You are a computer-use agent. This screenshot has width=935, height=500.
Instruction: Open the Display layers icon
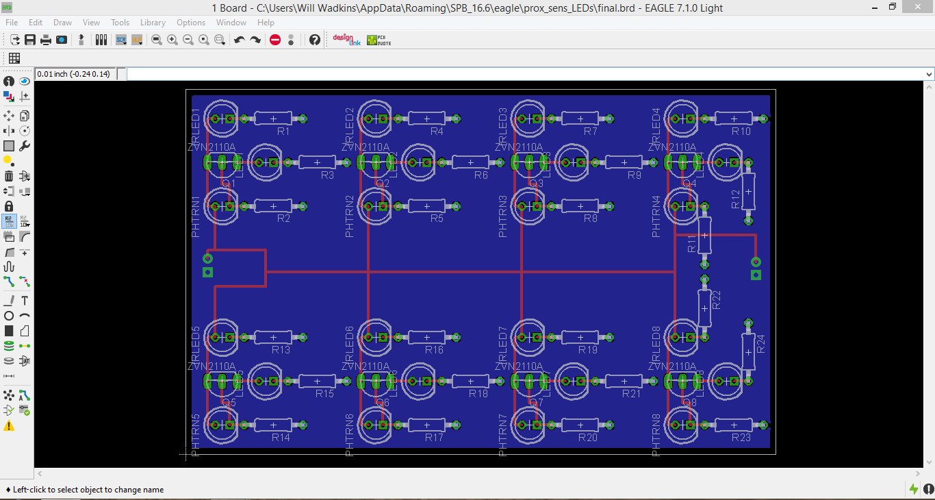click(x=8, y=95)
